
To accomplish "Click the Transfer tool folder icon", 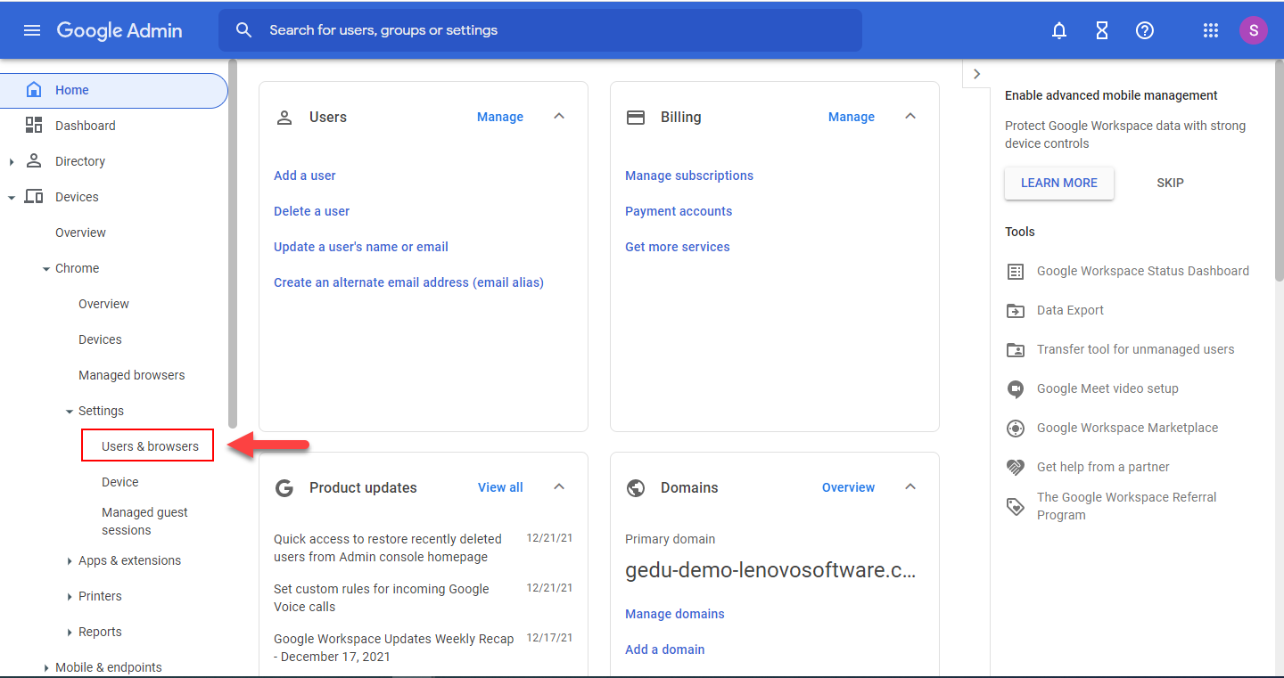I will tap(1016, 350).
